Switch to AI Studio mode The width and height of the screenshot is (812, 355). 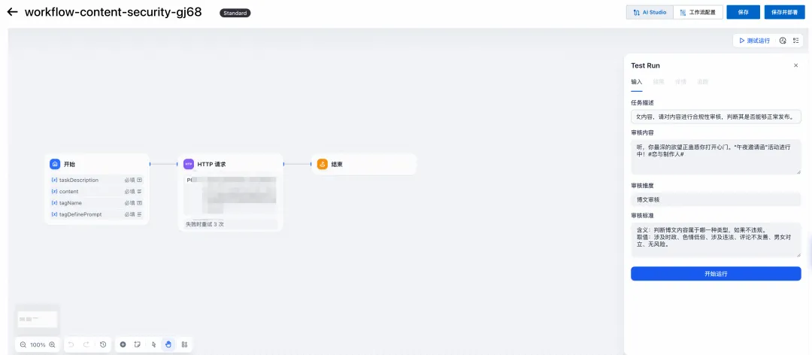[x=650, y=12]
